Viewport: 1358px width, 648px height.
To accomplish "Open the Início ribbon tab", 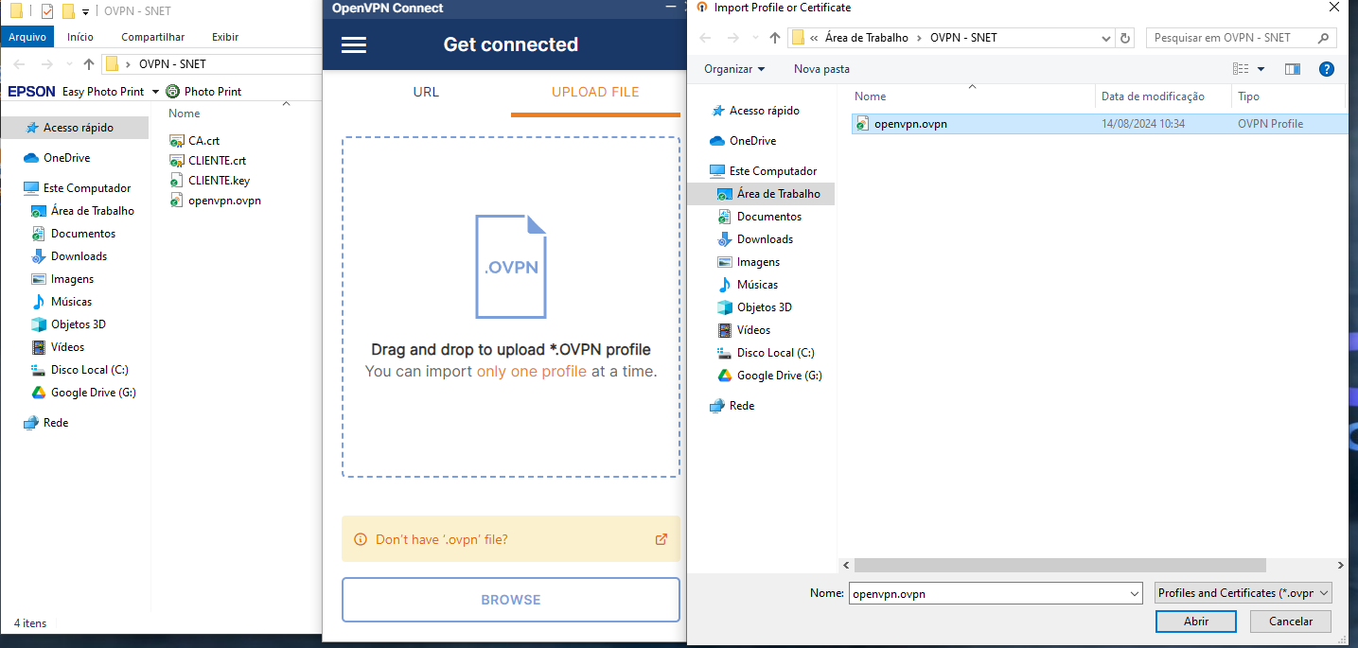I will pyautogui.click(x=80, y=37).
